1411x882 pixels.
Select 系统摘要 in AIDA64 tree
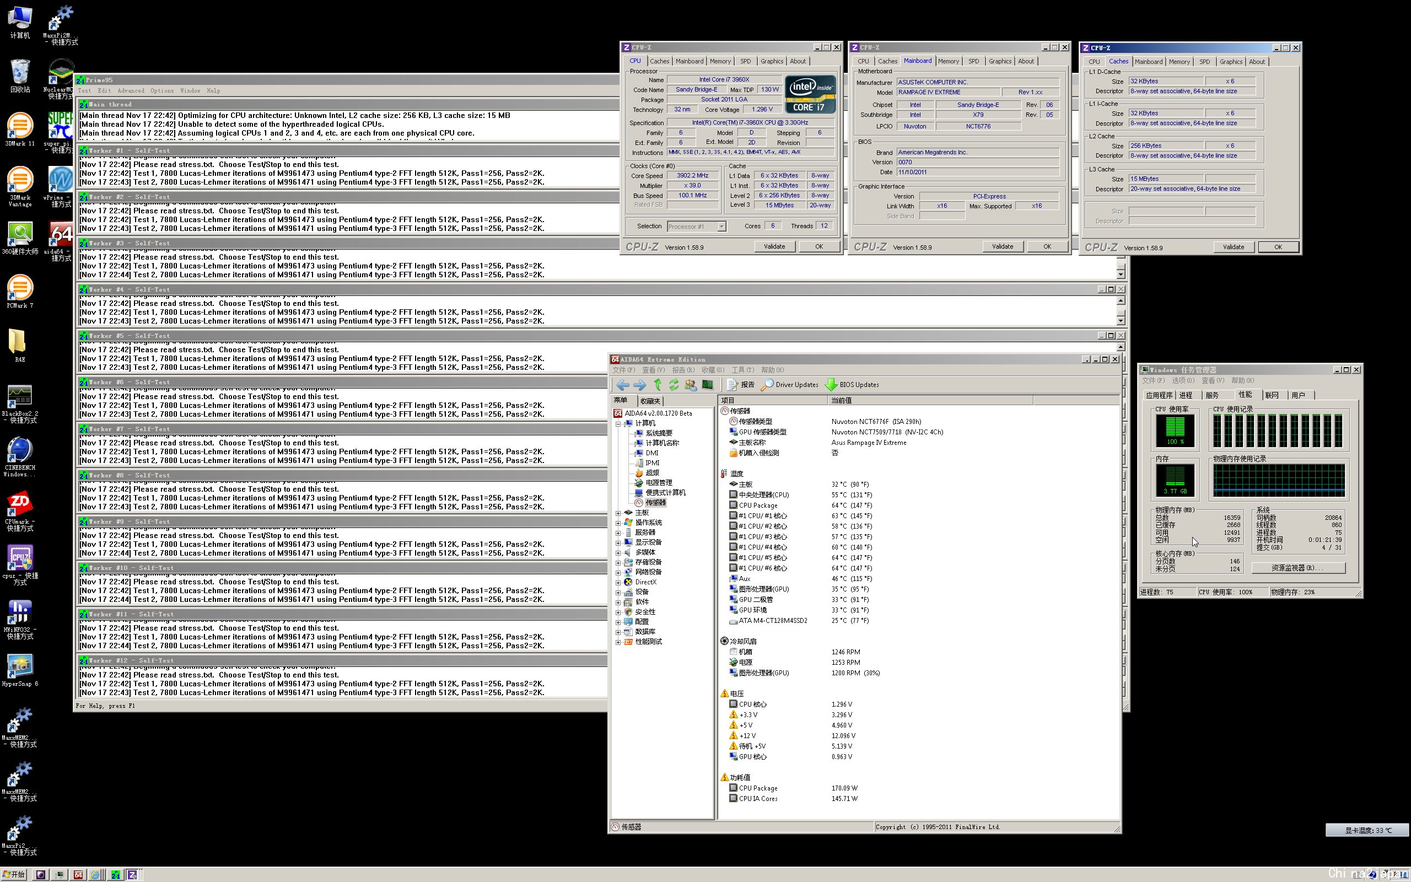(659, 433)
